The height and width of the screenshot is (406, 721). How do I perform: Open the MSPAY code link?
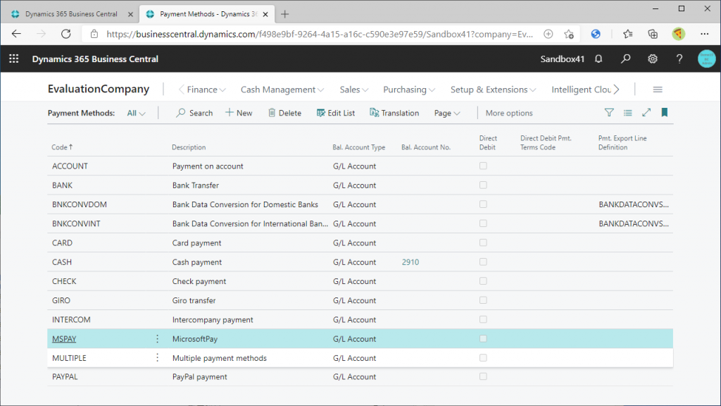tap(64, 339)
